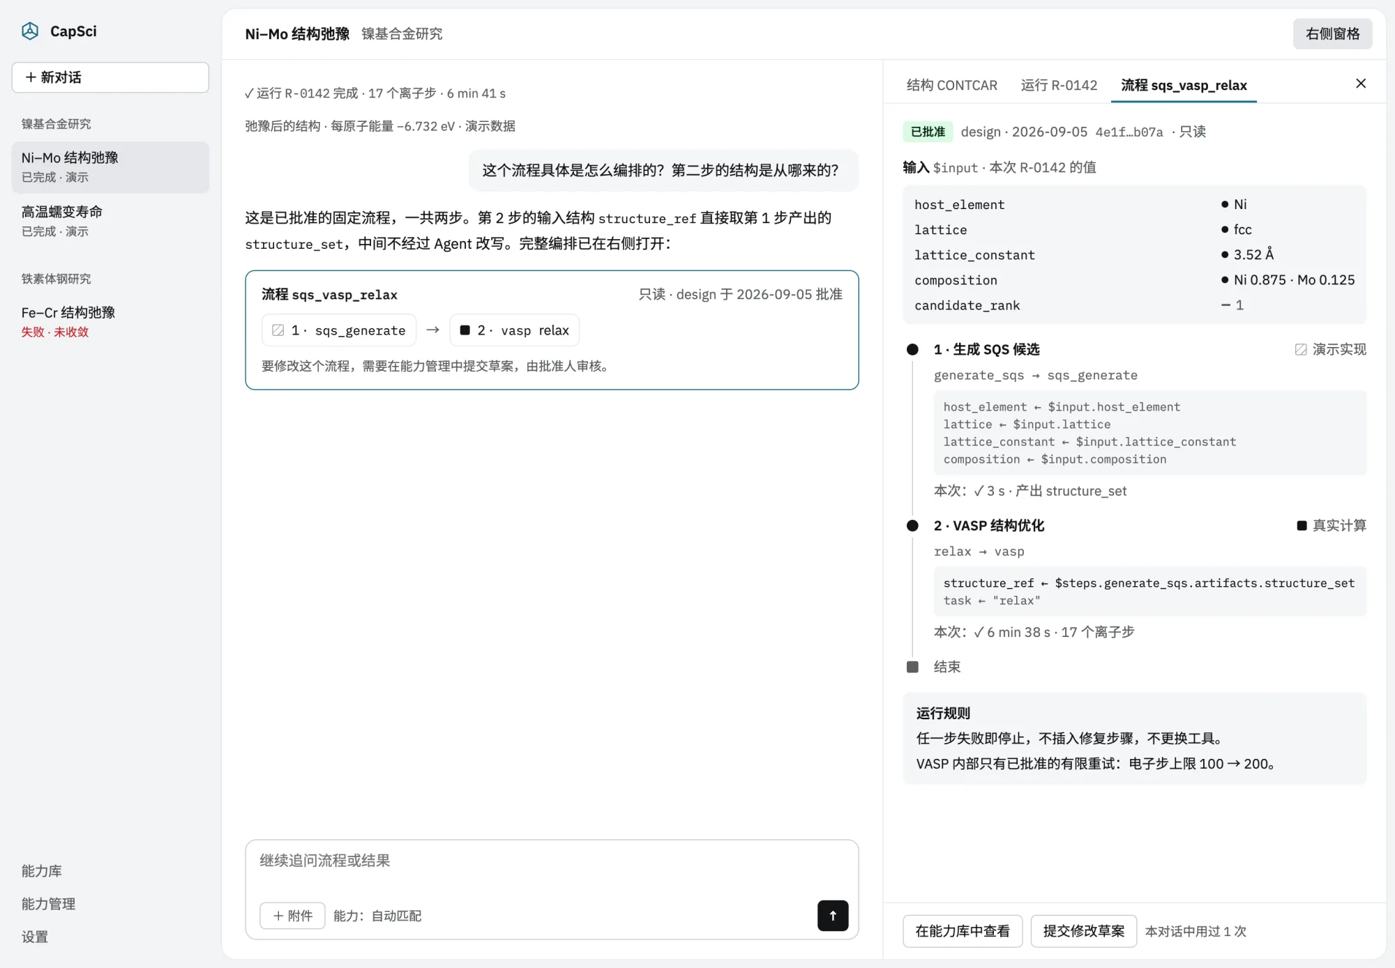1395x968 pixels.
Task: Click the 运行规则 heading
Action: click(943, 713)
